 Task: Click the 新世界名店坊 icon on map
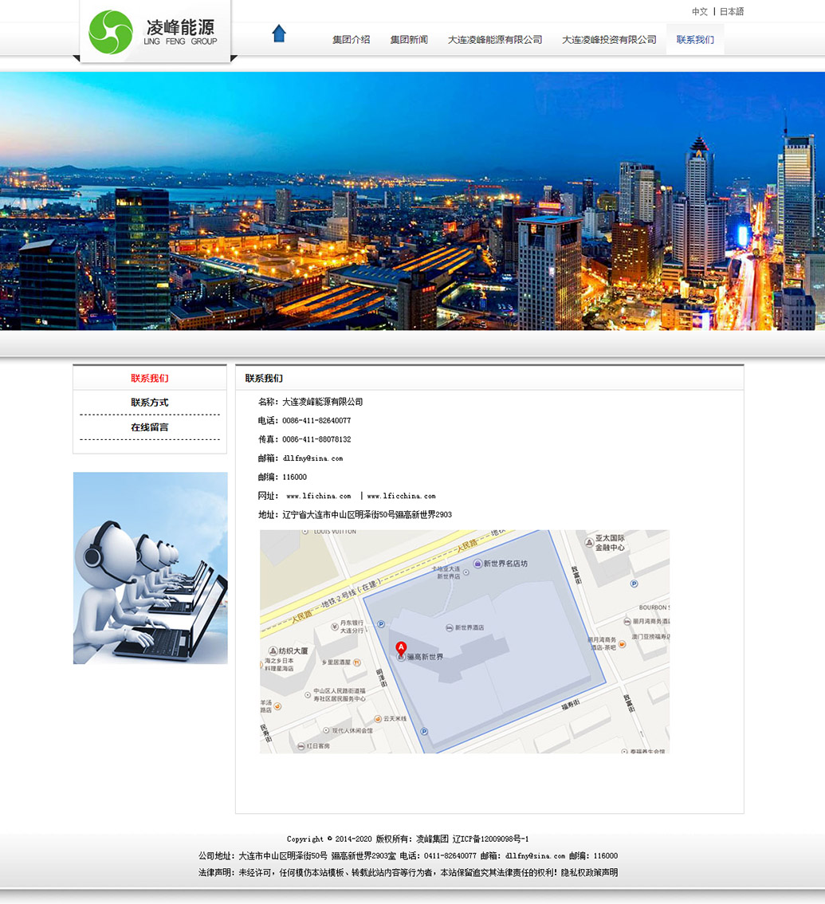point(477,564)
